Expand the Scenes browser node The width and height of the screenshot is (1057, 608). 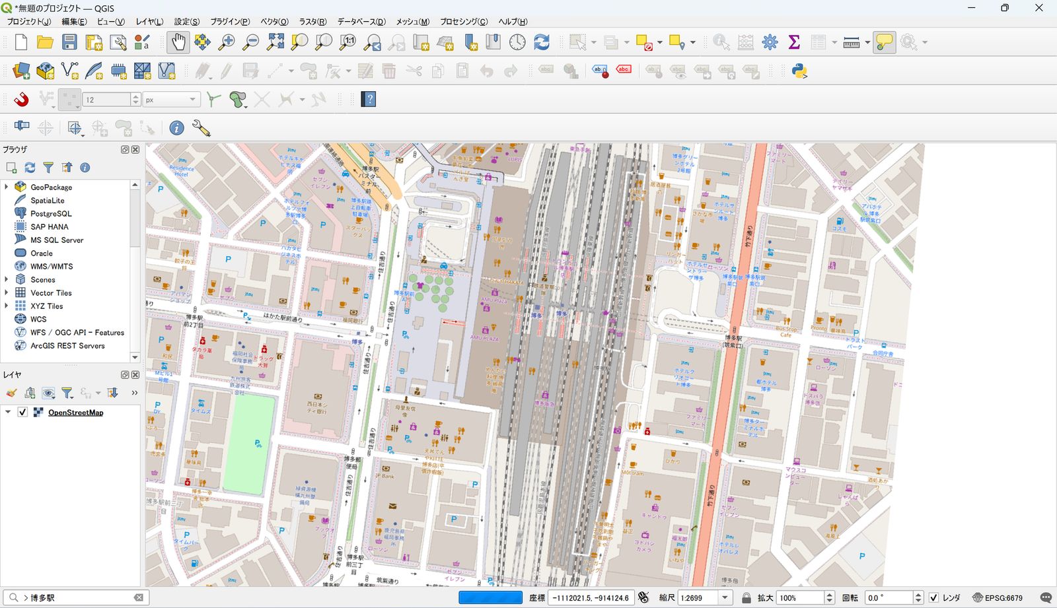click(7, 279)
